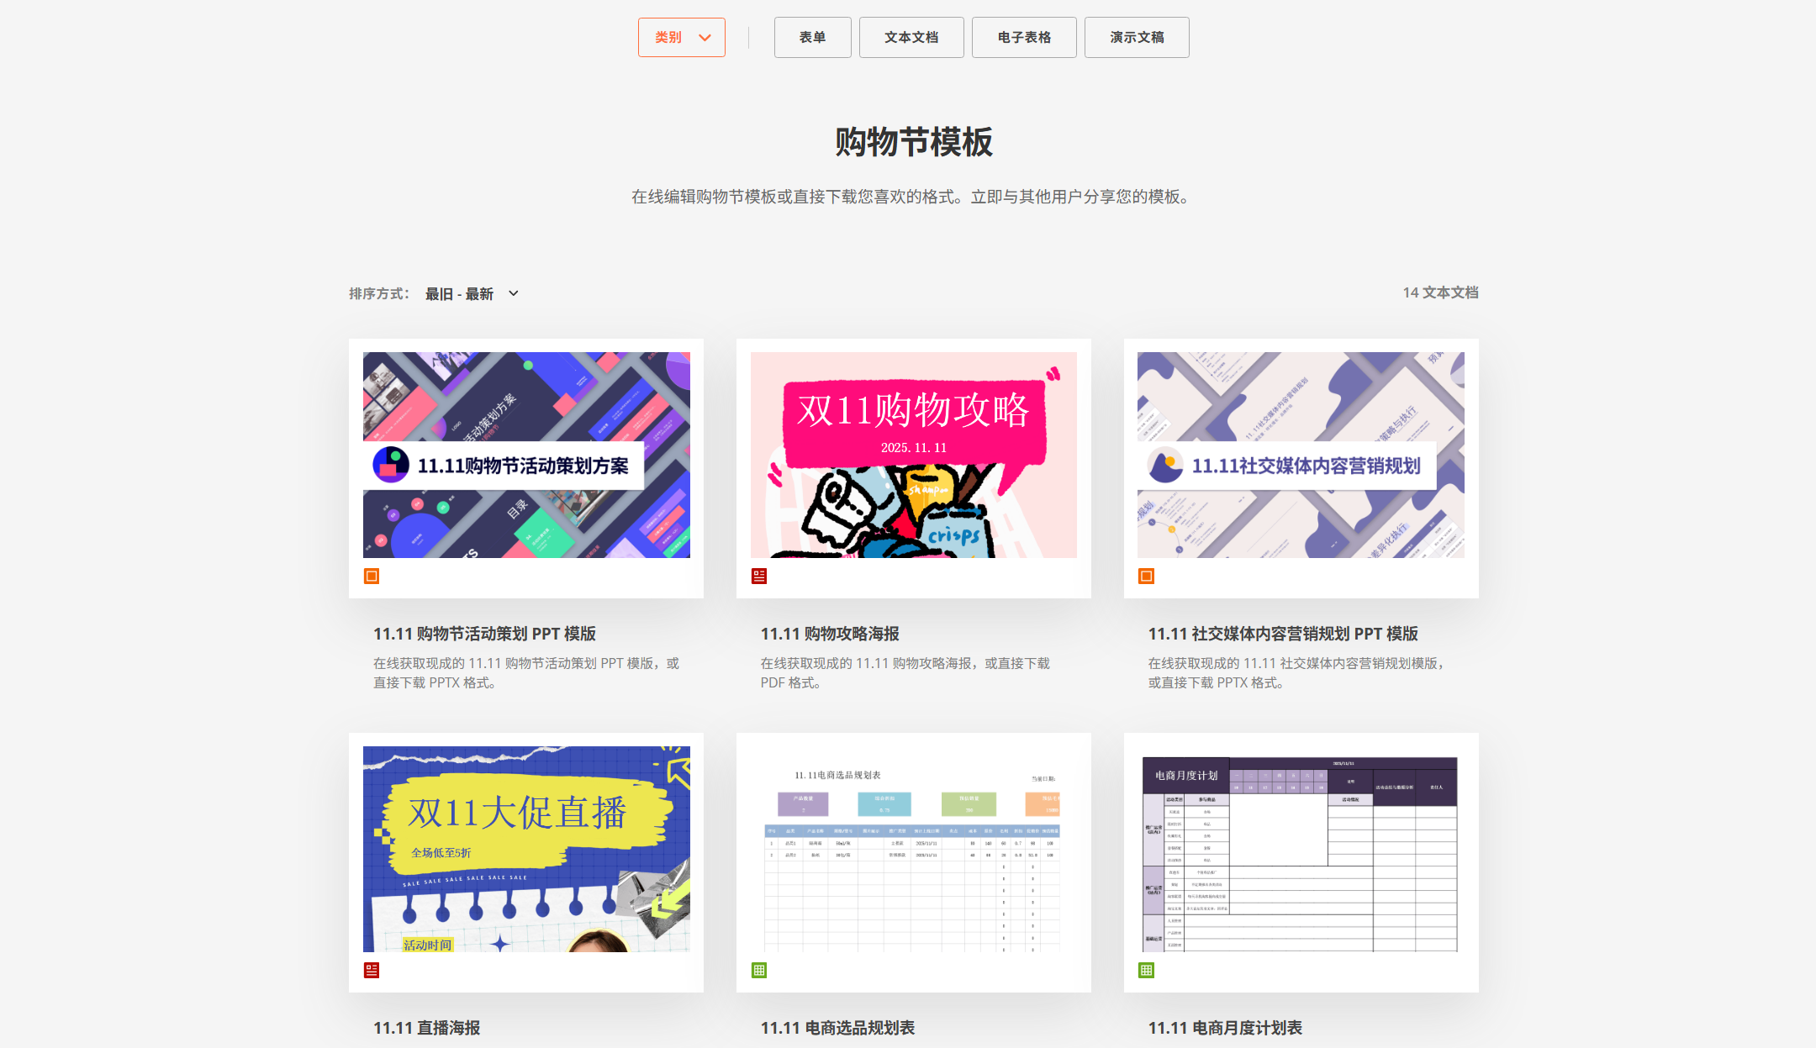Click the PPT format icon on 11.11 购物节活动策划模板
Viewport: 1816px width, 1048px height.
[372, 577]
